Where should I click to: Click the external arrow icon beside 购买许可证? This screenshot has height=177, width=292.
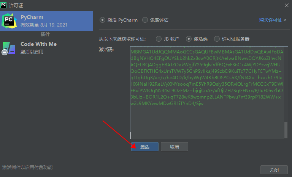(285, 20)
